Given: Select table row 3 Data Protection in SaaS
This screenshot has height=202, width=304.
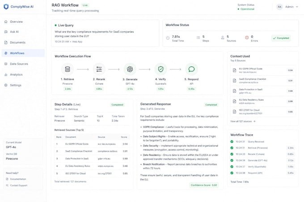Looking at the screenshot, I should [x=92, y=159].
